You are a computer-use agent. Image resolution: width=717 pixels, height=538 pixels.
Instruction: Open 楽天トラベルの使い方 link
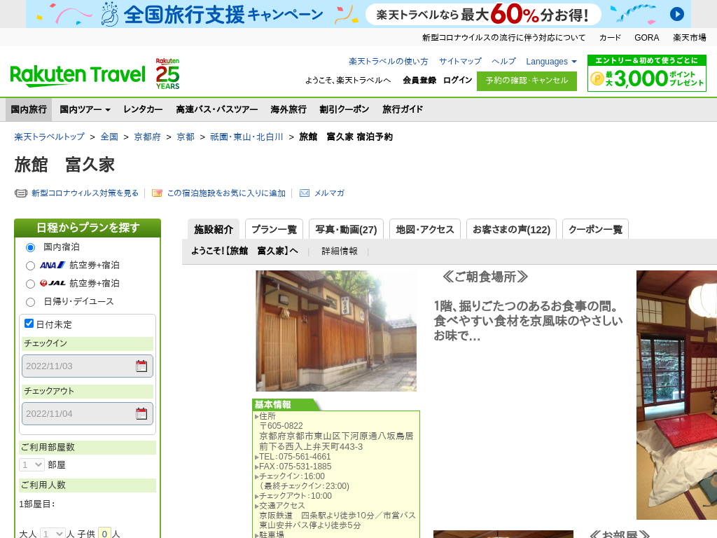click(388, 62)
